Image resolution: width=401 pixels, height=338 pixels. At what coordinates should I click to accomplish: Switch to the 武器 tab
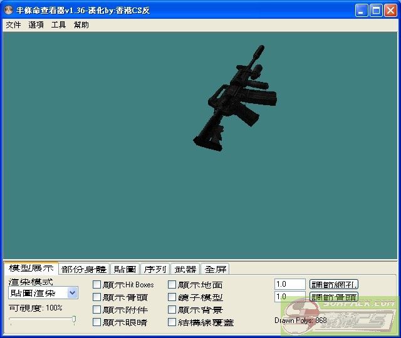pyautogui.click(x=185, y=269)
